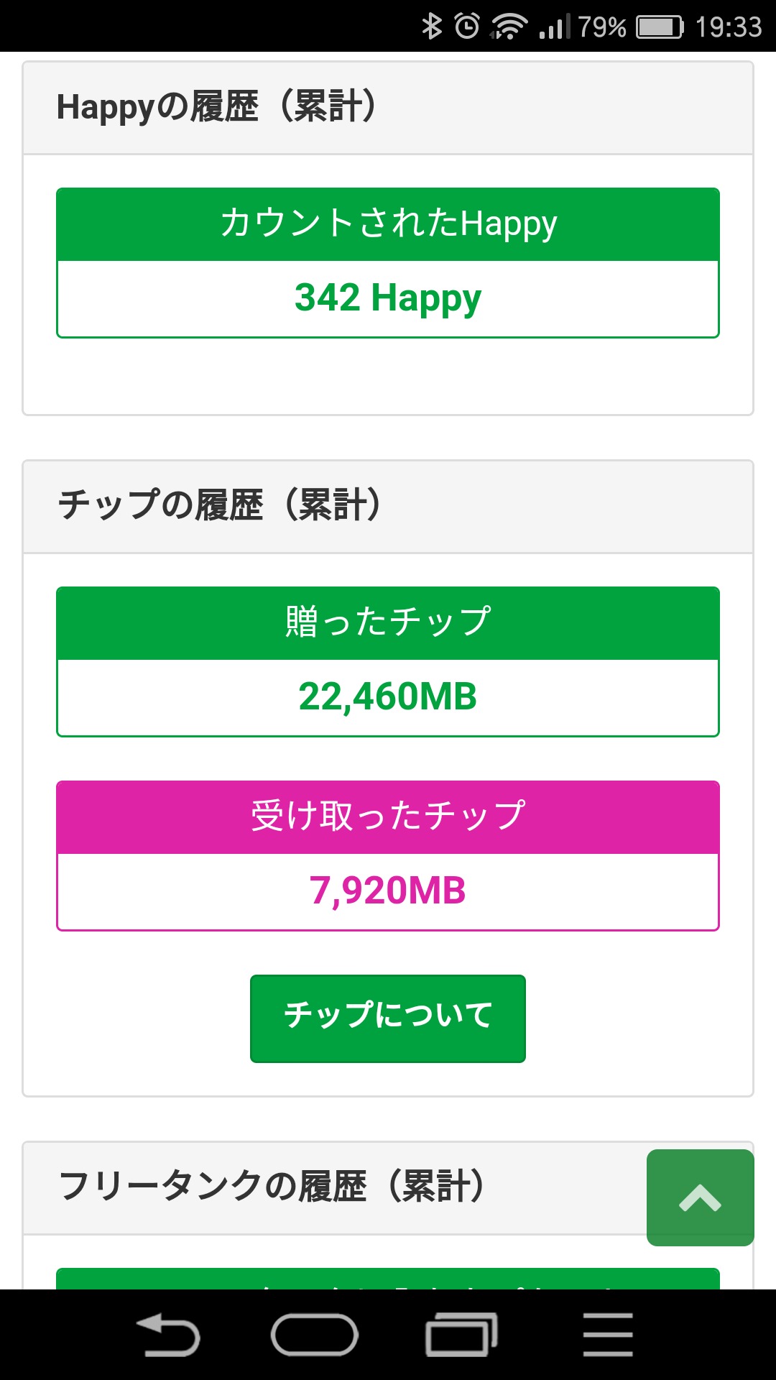Select the 22,460MB sent chips value

coord(388,697)
